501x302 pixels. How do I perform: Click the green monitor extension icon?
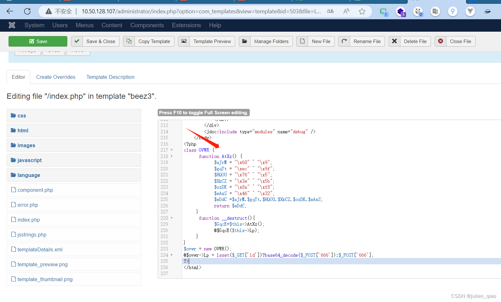point(384,12)
